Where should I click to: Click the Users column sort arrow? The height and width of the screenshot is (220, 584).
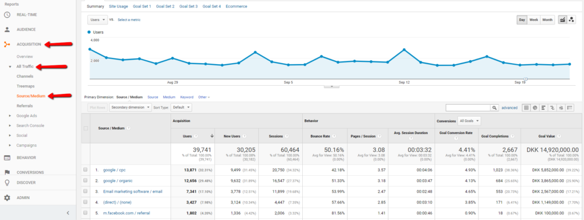coord(212,136)
